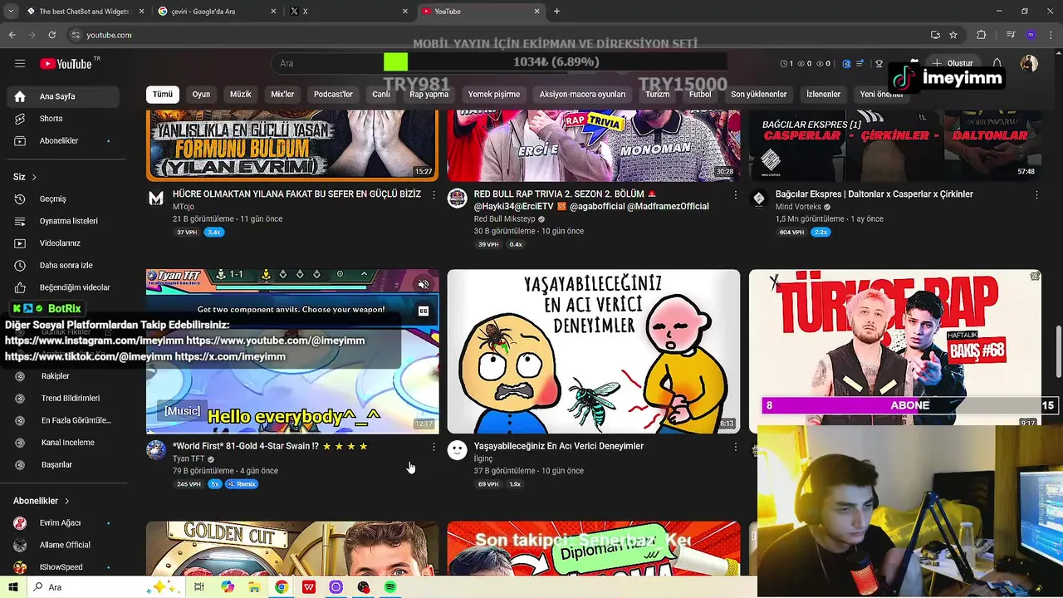
Task: Open the YouTube hamburger guide menu
Action: (x=20, y=64)
